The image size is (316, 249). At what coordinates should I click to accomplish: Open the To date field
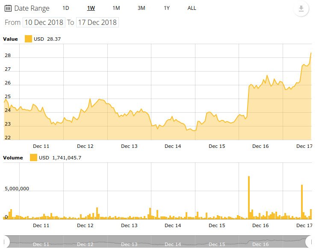tap(97, 22)
